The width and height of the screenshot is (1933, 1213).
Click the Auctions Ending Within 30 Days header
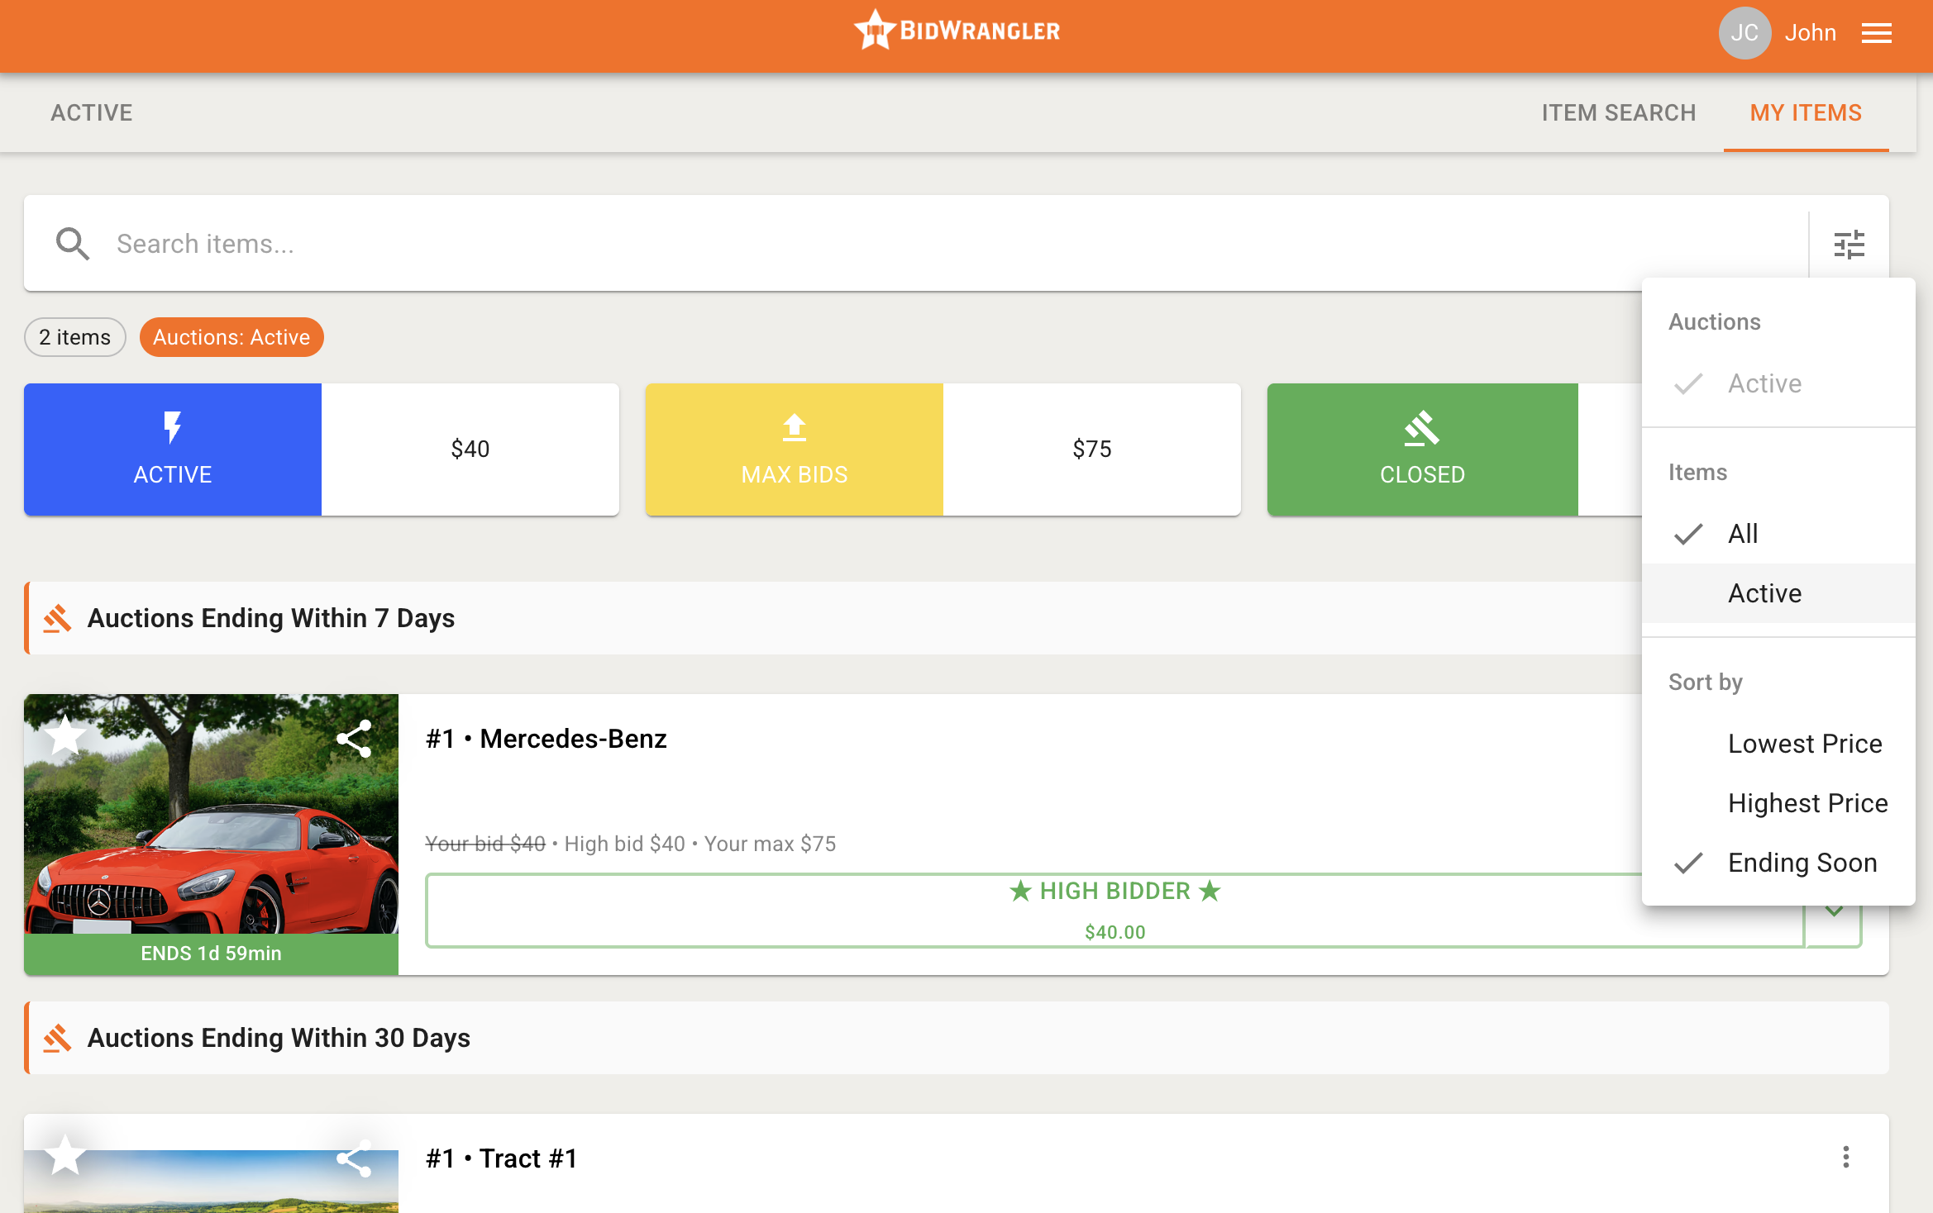click(x=279, y=1038)
